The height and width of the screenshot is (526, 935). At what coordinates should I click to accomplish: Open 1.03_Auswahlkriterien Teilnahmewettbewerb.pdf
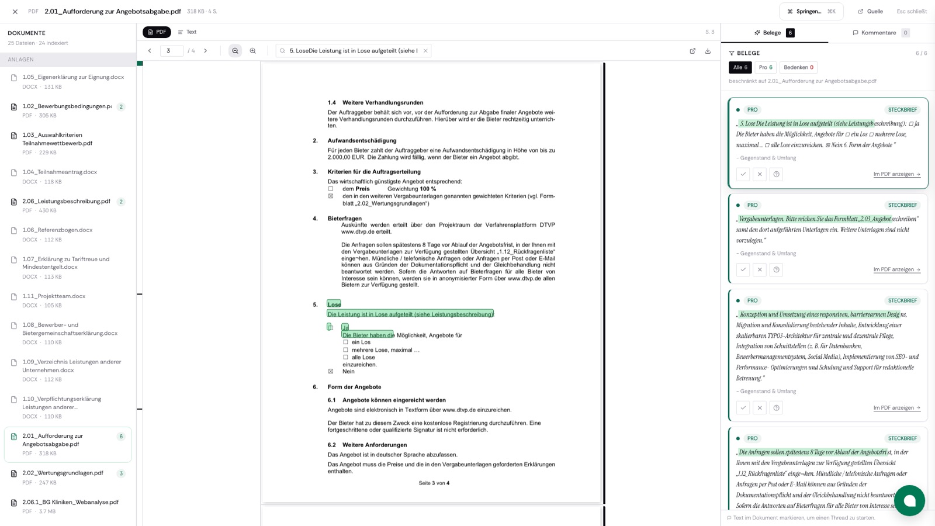pos(68,143)
